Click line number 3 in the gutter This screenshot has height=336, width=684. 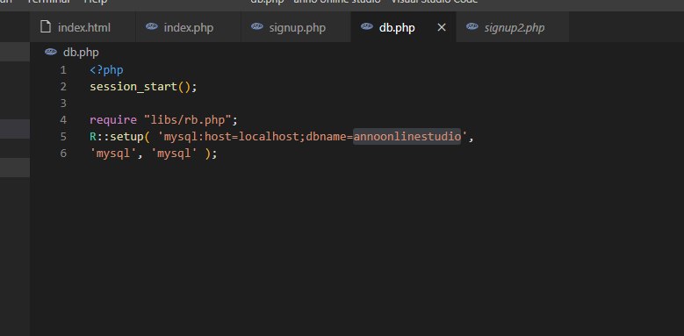point(64,104)
